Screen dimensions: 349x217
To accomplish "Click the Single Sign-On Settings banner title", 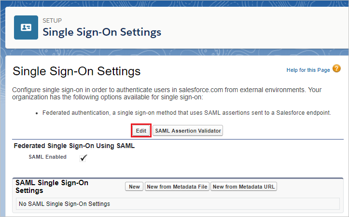I will [102, 32].
